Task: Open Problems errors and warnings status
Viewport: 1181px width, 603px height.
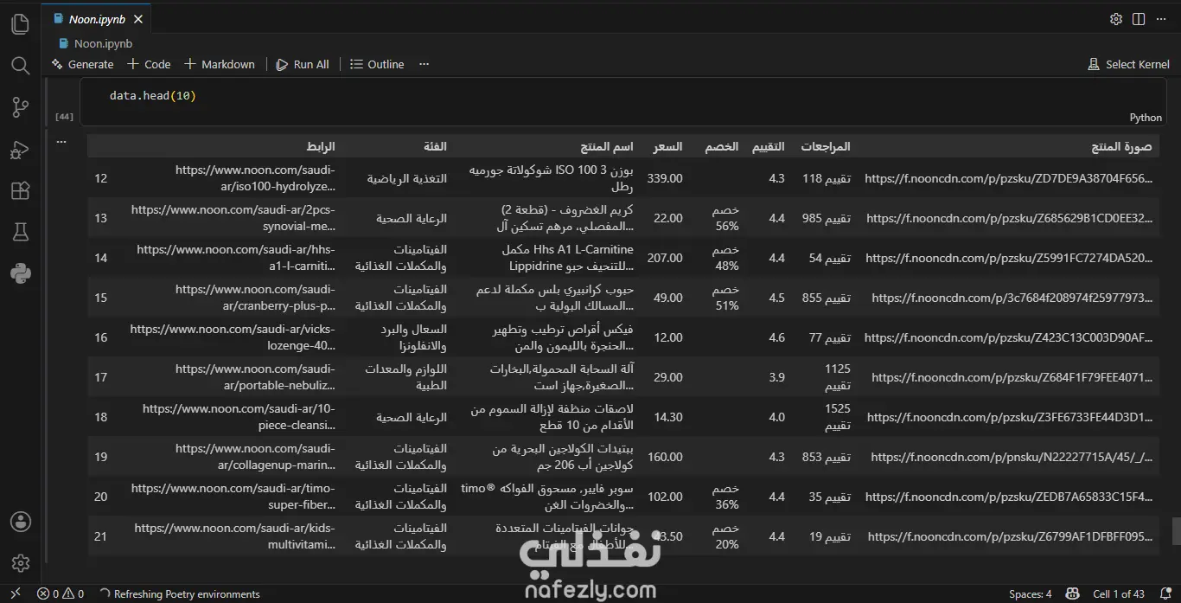Action: pyautogui.click(x=61, y=593)
